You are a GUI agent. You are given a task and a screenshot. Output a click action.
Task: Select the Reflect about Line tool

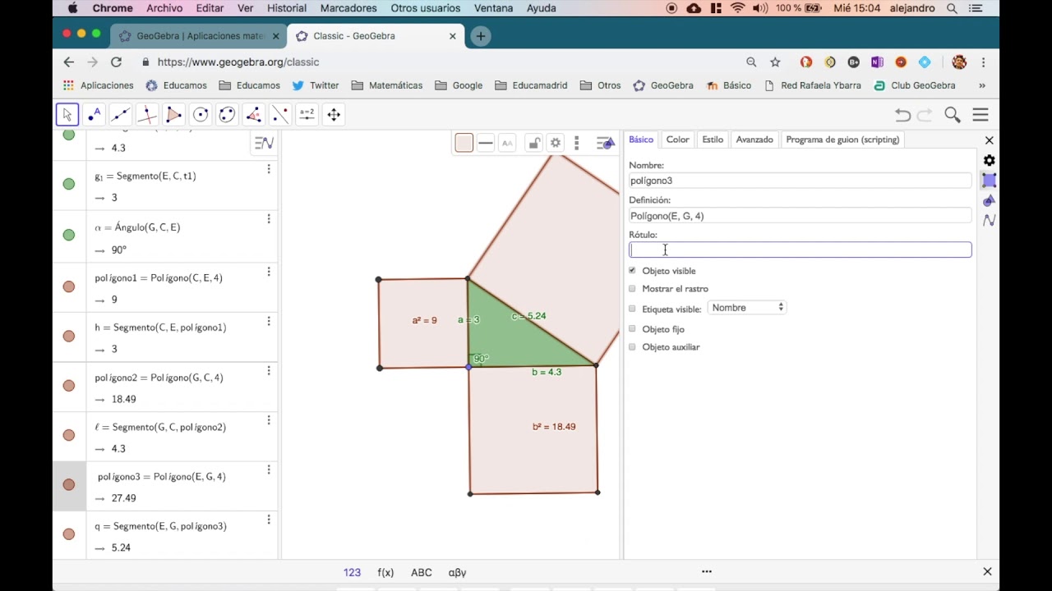[x=280, y=115]
